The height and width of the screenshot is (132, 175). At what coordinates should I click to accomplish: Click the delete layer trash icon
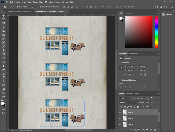coord(155,129)
